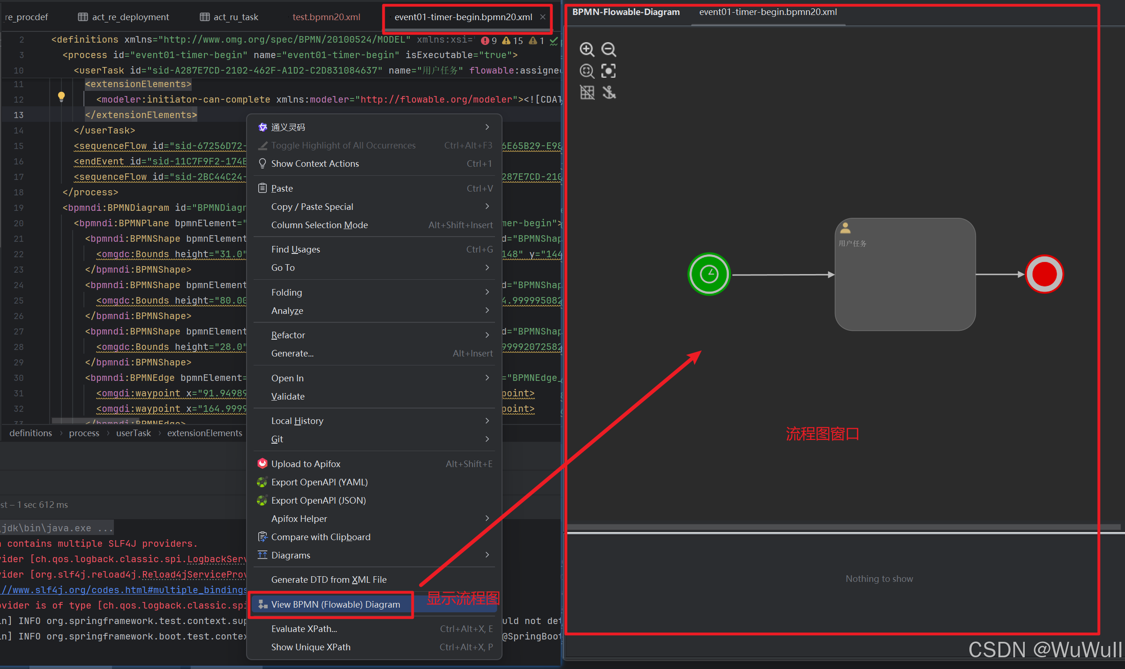Toggle the grid display icon
1125x669 pixels.
(x=587, y=92)
